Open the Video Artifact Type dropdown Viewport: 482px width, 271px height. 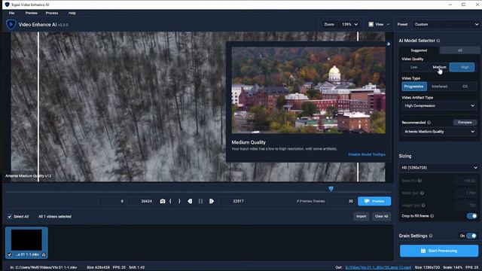[x=439, y=105]
